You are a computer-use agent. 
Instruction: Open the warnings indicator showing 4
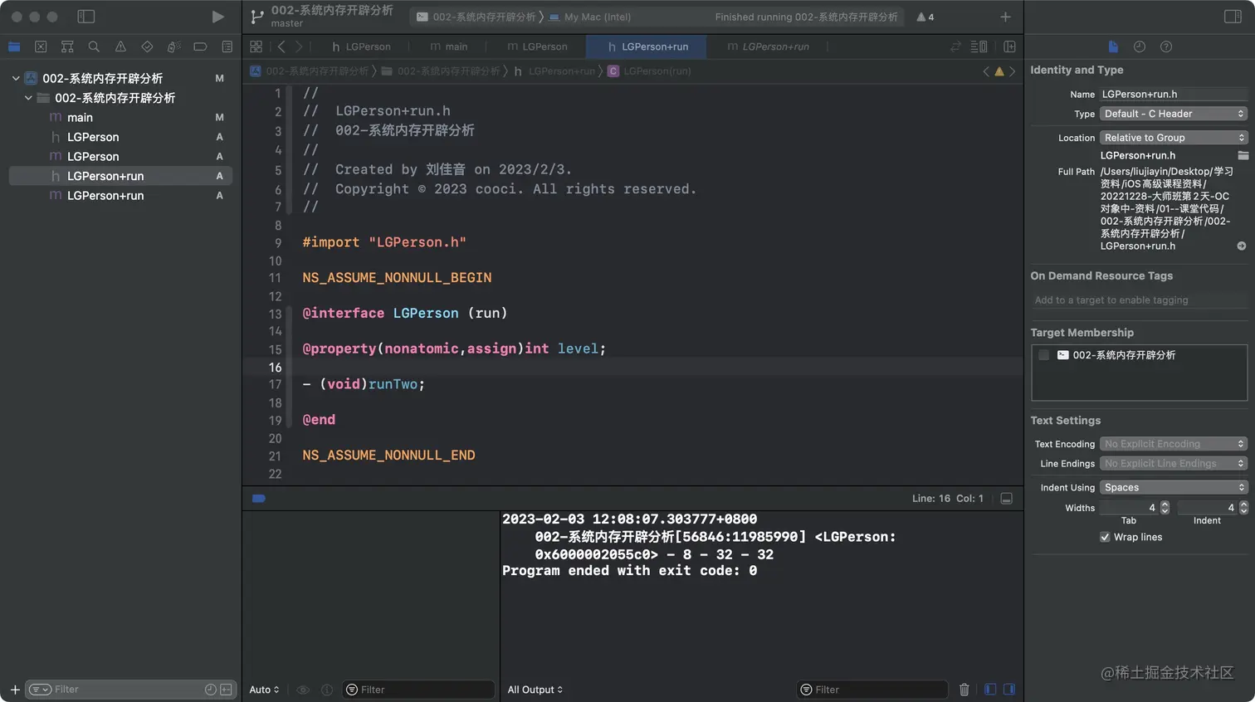(x=925, y=17)
